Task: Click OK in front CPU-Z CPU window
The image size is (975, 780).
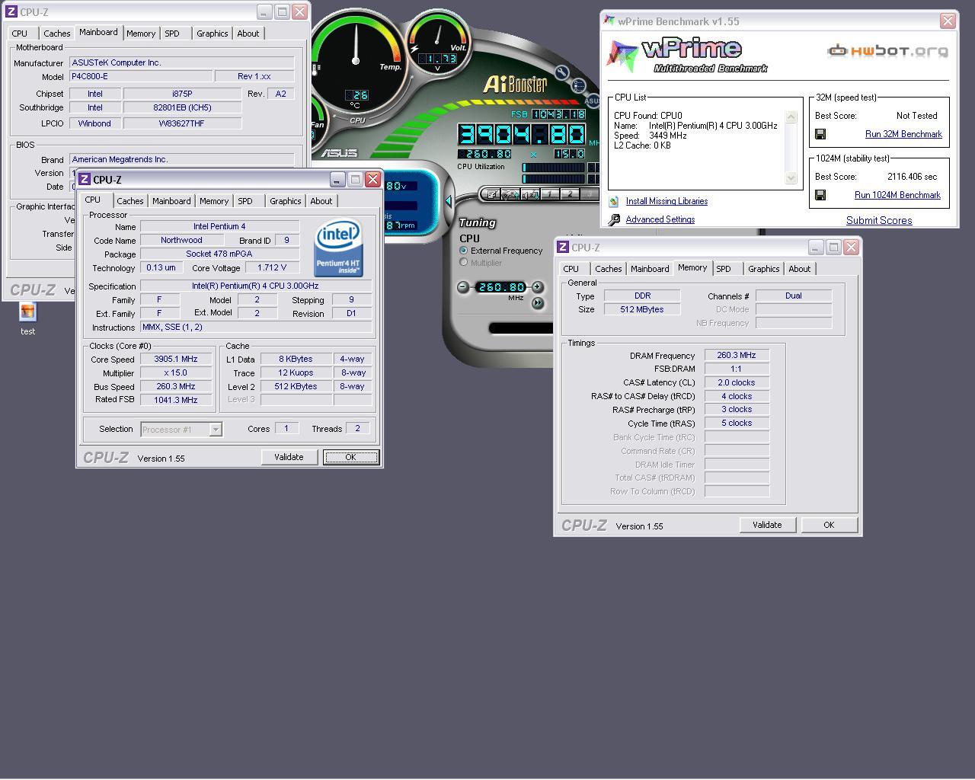Action: (350, 457)
